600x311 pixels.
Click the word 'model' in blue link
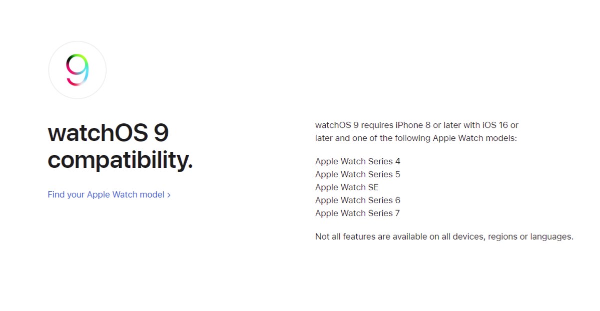(x=152, y=195)
